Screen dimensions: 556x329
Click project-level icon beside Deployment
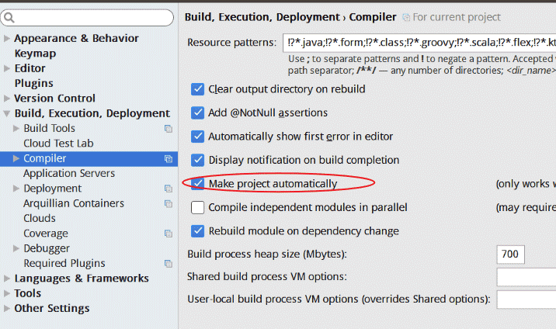point(168,189)
